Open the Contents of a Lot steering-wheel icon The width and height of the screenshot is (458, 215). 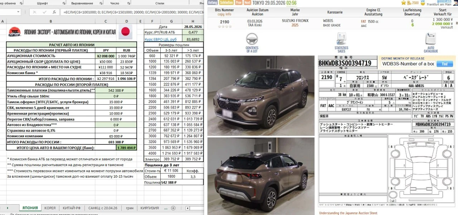(252, 39)
